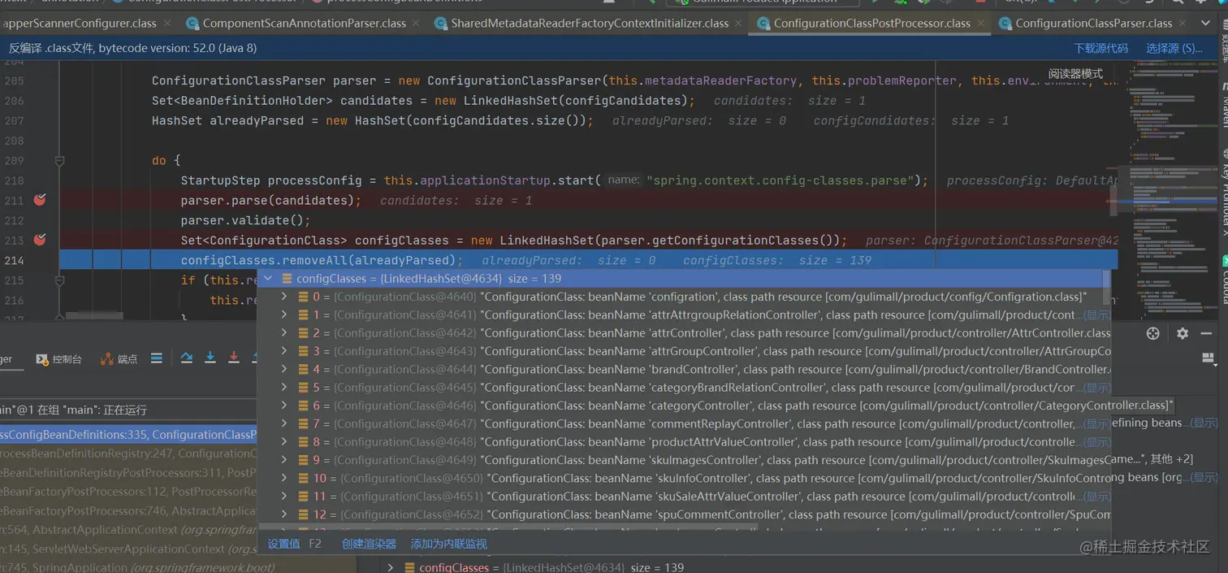Viewport: 1228px width, 573px height.
Task: Toggle breakpoint on line 213
Action: pos(39,240)
